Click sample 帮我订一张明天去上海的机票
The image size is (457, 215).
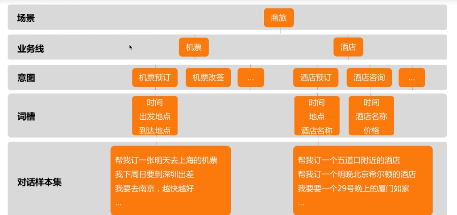[x=166, y=160]
